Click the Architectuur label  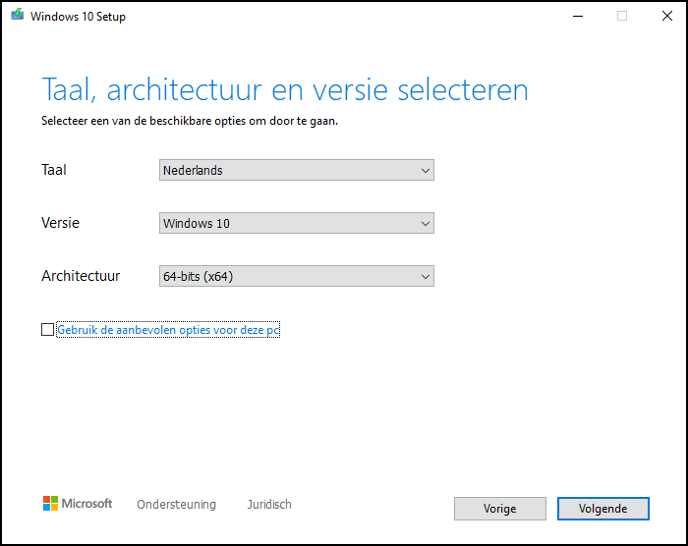coord(81,276)
